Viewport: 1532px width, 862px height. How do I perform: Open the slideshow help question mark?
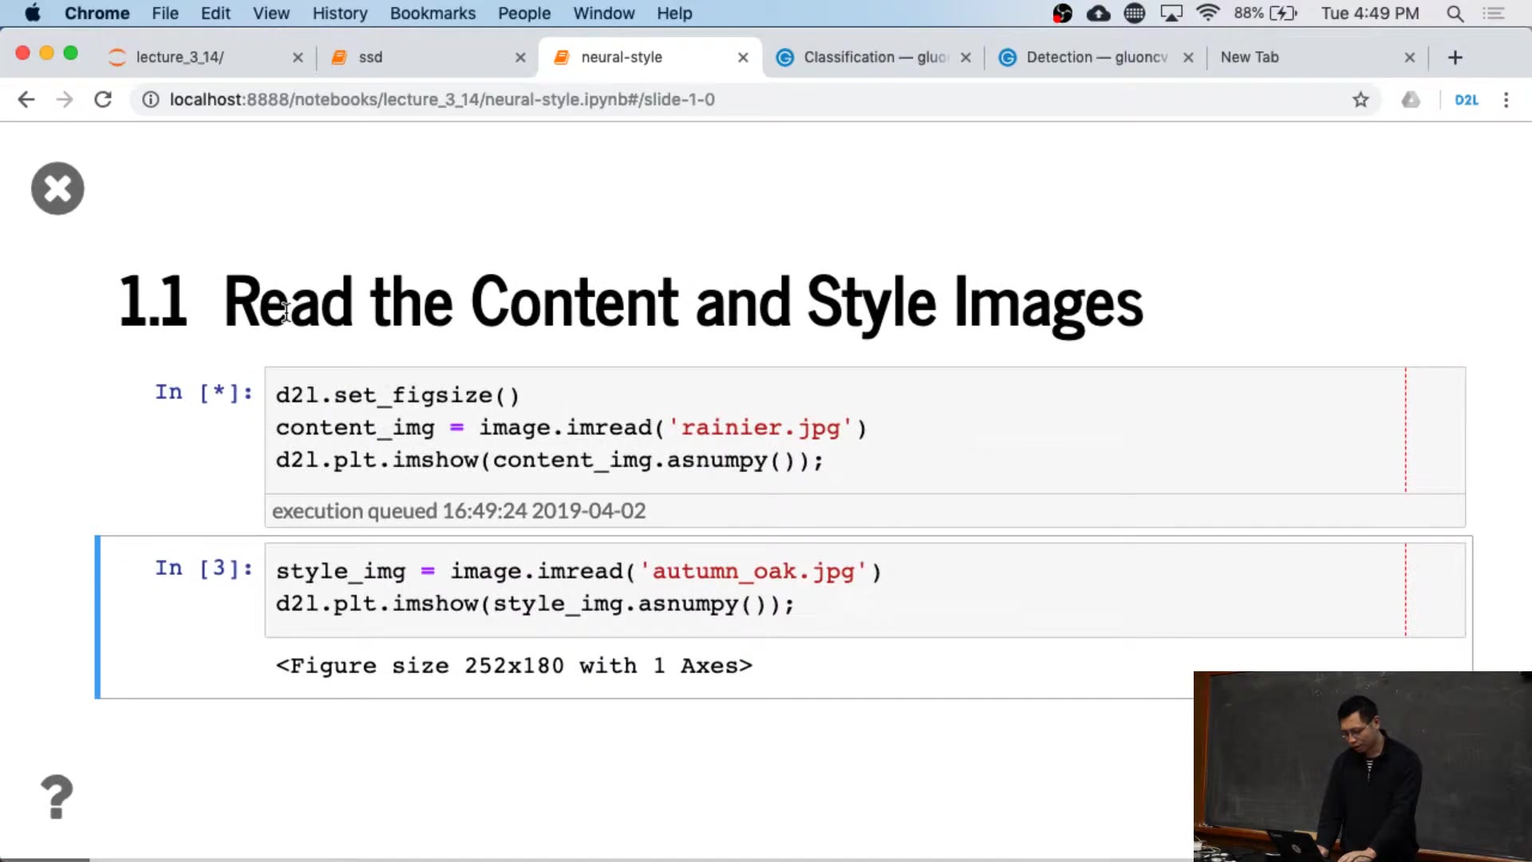56,797
